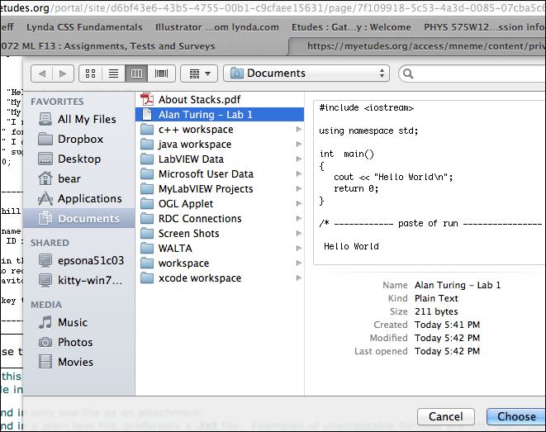546x432 pixels.
Task: Expand OGL Applet via its arrow
Action: tap(299, 204)
